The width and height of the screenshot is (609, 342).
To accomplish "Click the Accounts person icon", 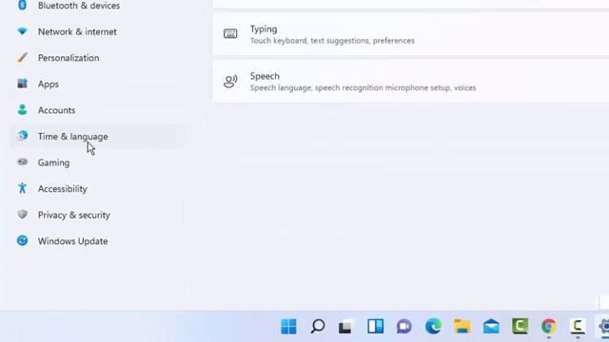I will tap(23, 110).
